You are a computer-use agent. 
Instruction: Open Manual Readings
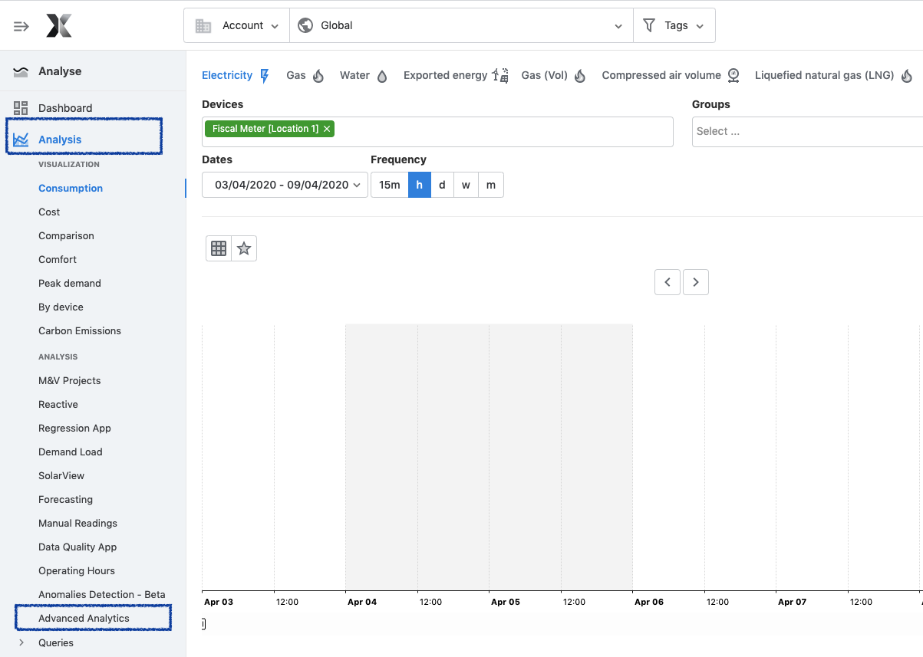[x=77, y=523]
